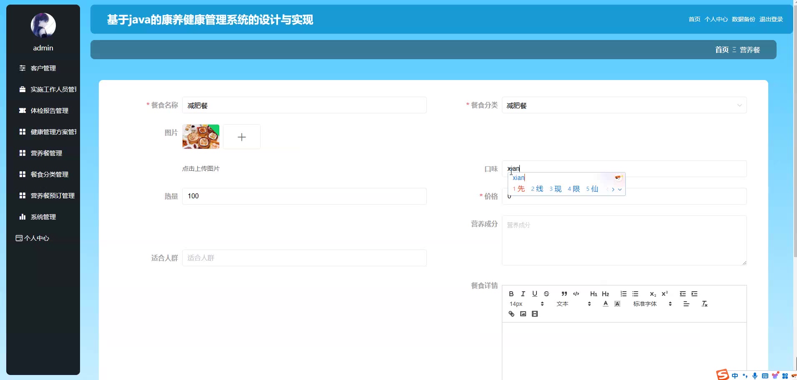This screenshot has height=380, width=797.
Task: Insert a code block in the editor
Action: click(x=576, y=294)
